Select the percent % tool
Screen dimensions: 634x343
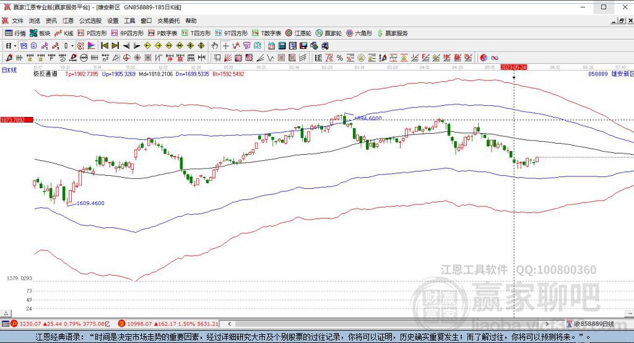tap(340, 58)
